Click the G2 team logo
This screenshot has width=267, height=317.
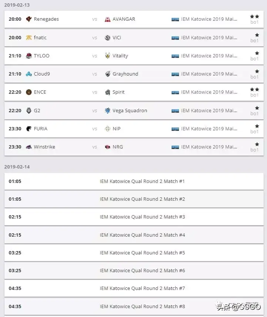29,110
